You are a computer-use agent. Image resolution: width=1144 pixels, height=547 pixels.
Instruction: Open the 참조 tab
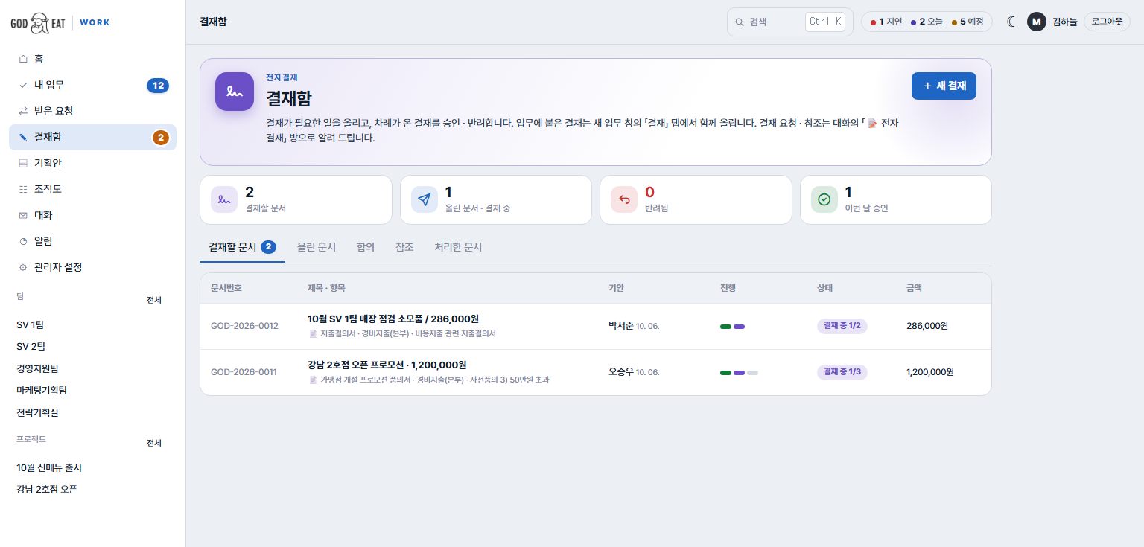(404, 247)
